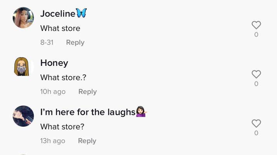Open the Joceline username
Viewport: 277px width, 155px height.
click(58, 14)
